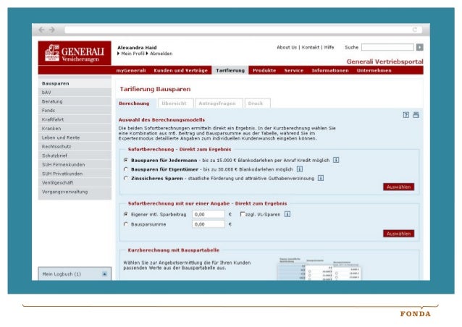The image size is (462, 327).
Task: Click Abmelden link
Action: pyautogui.click(x=161, y=54)
